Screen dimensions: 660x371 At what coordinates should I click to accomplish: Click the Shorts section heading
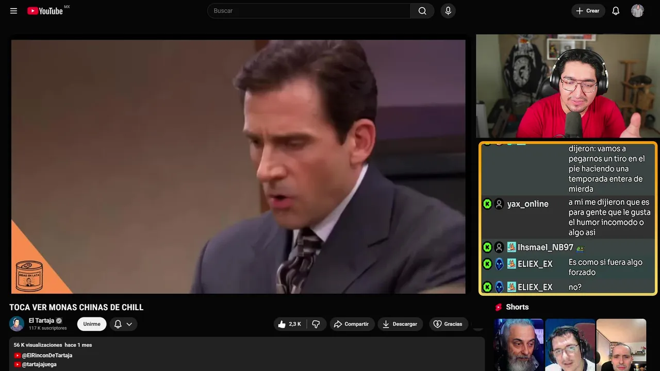[517, 307]
